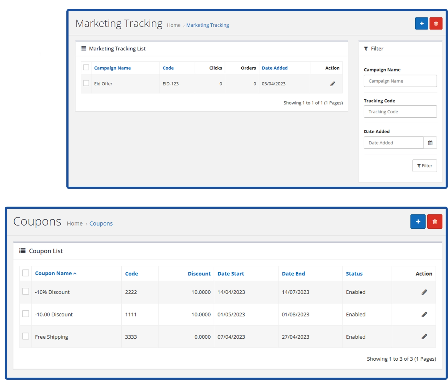Edit the -10% Discount coupon
This screenshot has height=380, width=448.
(x=424, y=292)
